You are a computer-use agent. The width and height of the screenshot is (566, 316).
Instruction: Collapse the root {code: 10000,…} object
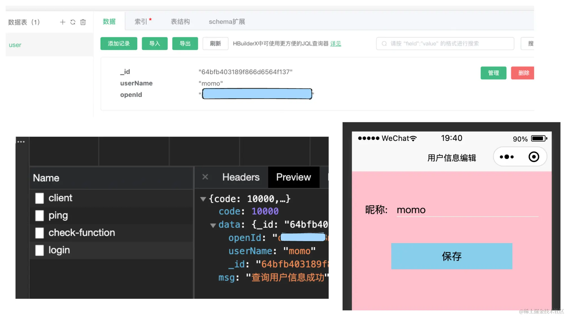[203, 199]
